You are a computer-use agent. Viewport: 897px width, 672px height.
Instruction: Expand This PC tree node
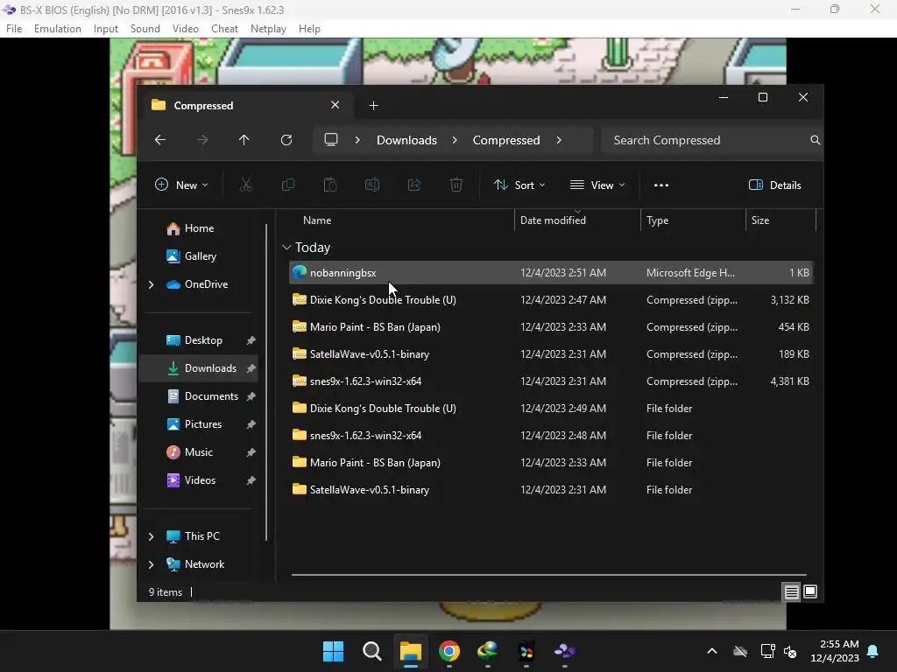pyautogui.click(x=151, y=536)
